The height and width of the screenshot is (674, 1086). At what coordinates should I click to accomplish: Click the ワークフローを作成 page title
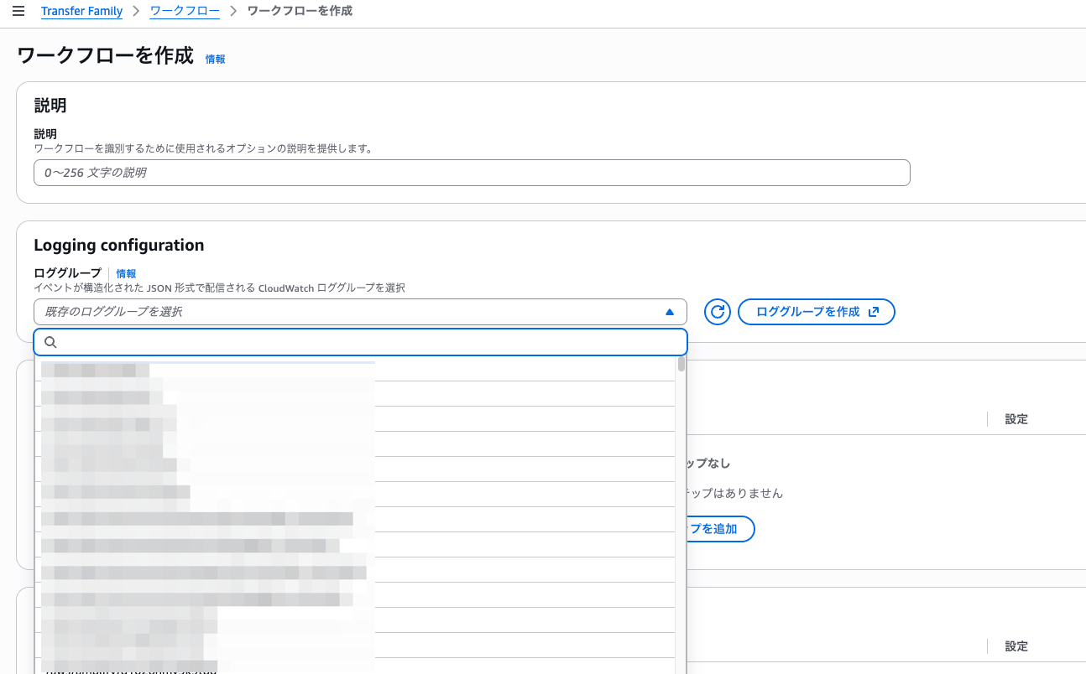coord(105,56)
